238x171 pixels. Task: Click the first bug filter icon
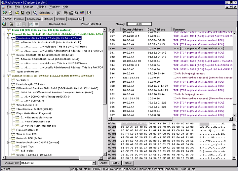click(66, 13)
